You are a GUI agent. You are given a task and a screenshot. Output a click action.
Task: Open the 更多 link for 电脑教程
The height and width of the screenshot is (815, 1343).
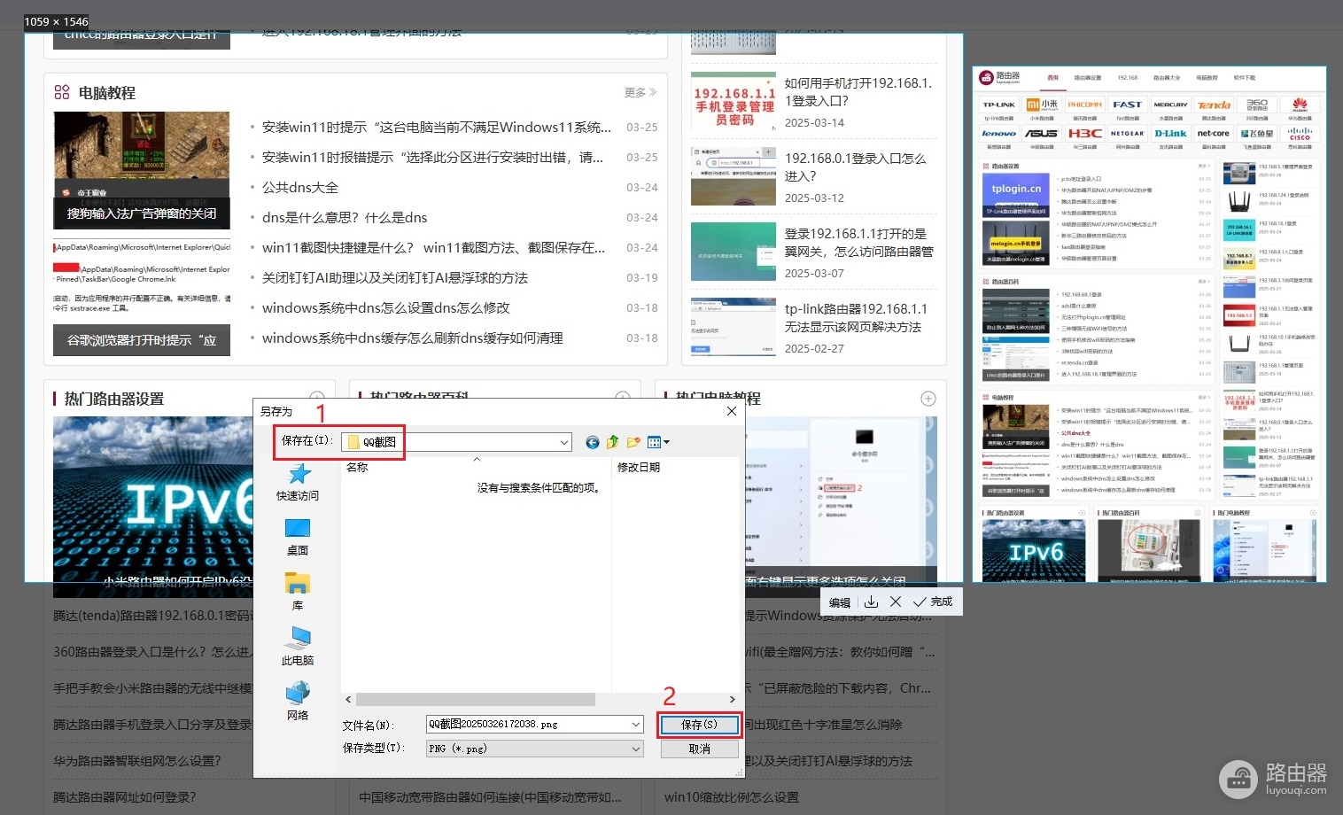tap(640, 92)
